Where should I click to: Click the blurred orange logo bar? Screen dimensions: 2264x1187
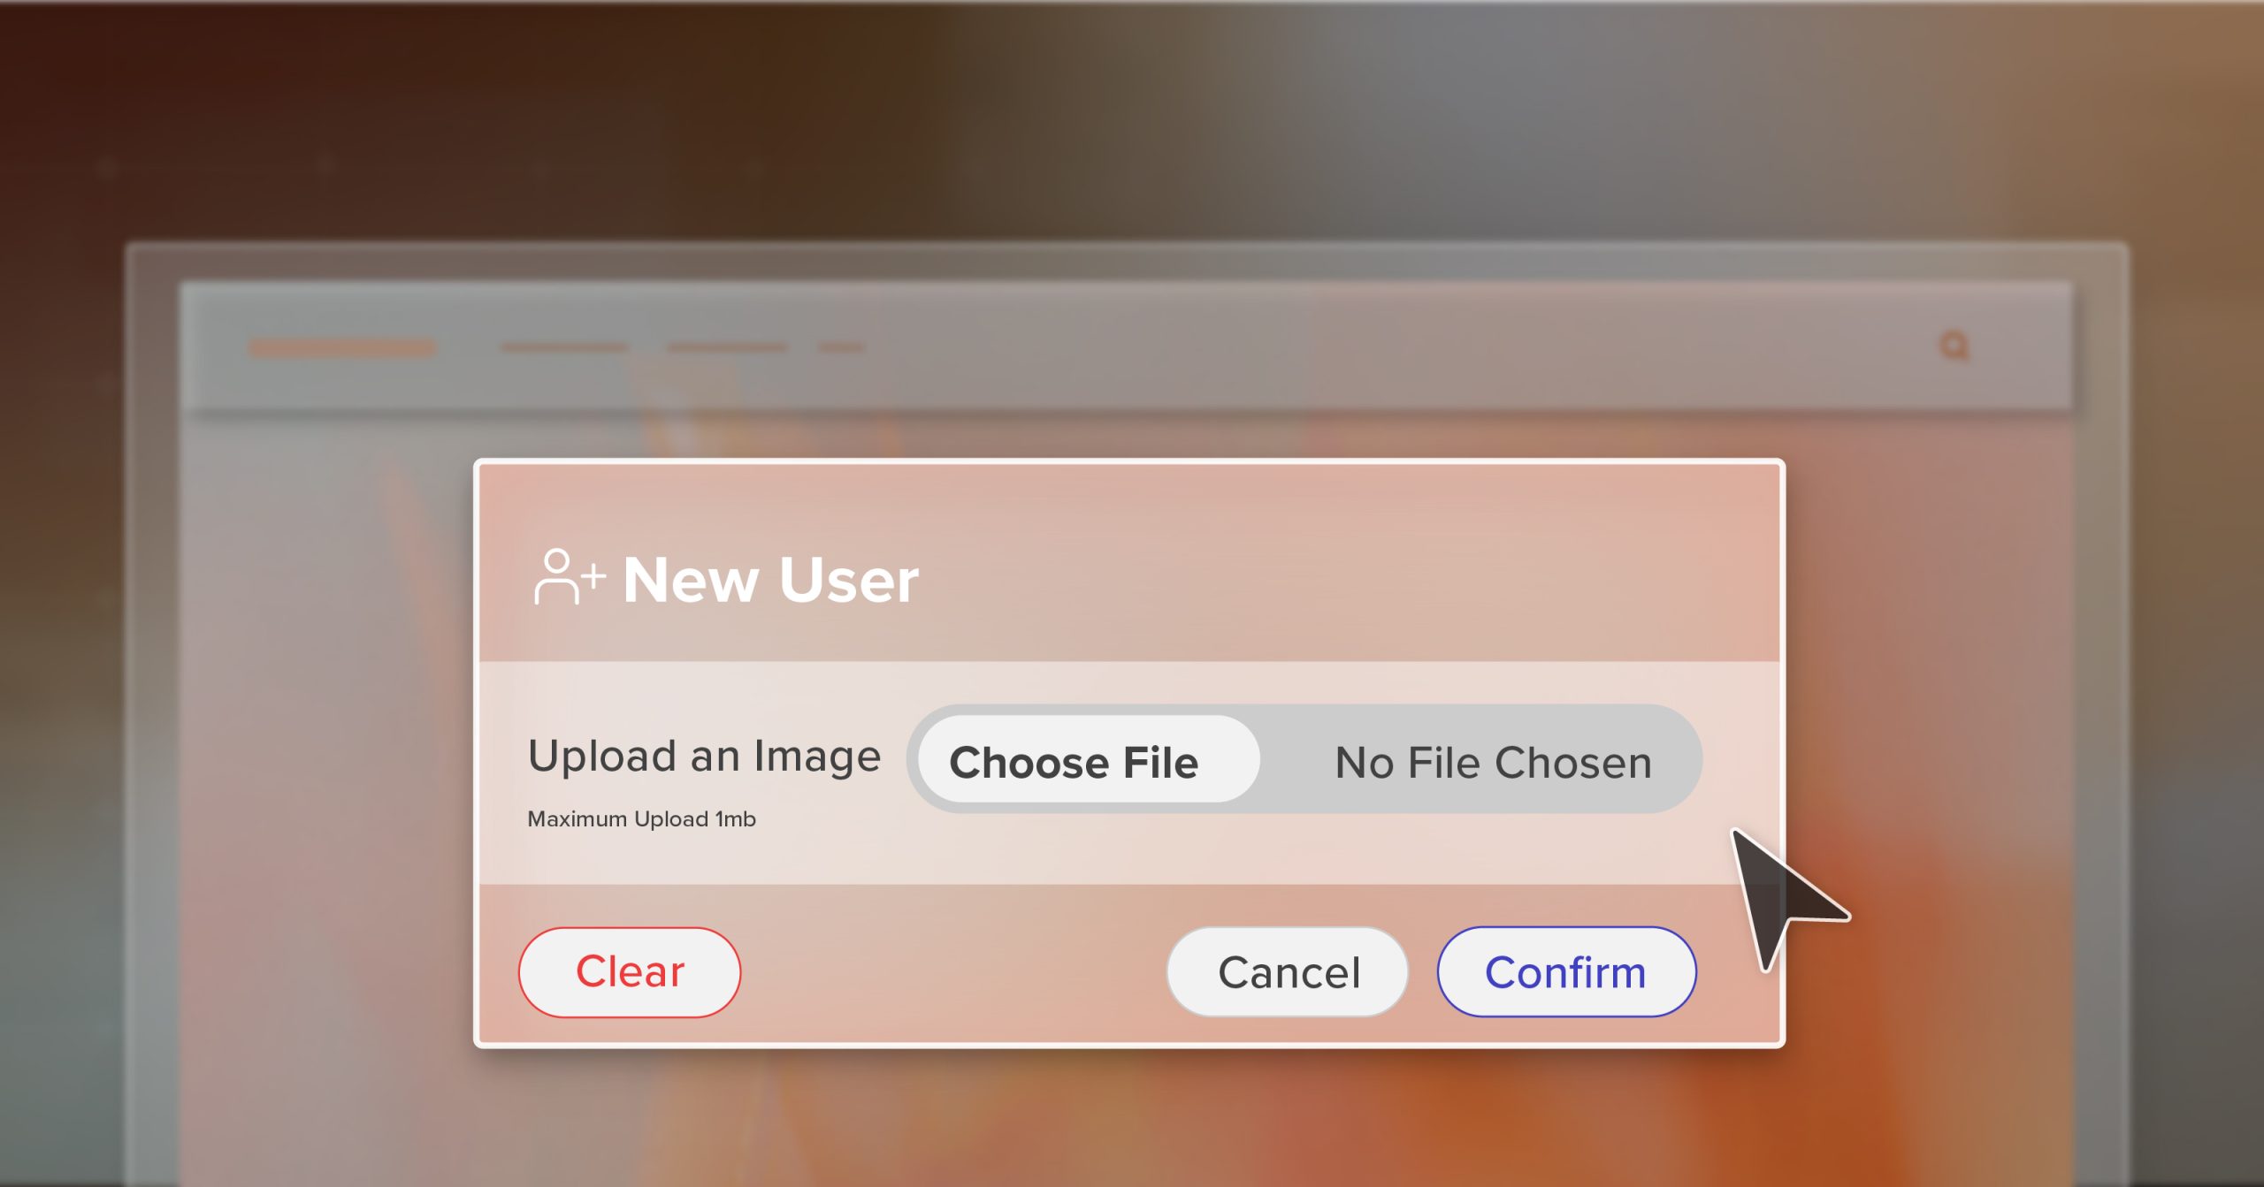pyautogui.click(x=341, y=347)
